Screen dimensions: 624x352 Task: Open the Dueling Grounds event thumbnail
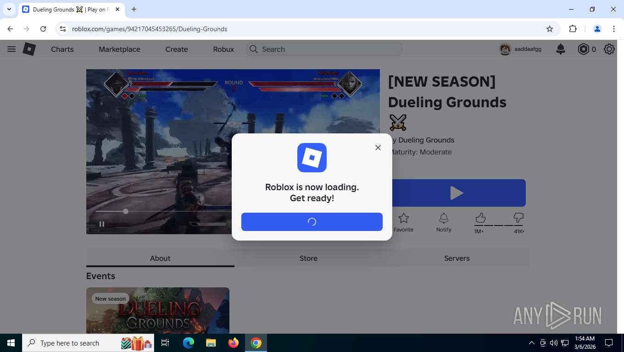pyautogui.click(x=158, y=310)
